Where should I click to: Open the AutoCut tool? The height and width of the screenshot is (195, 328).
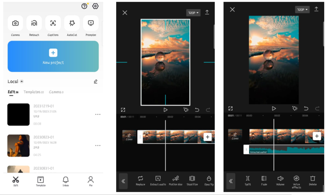pos(72,26)
